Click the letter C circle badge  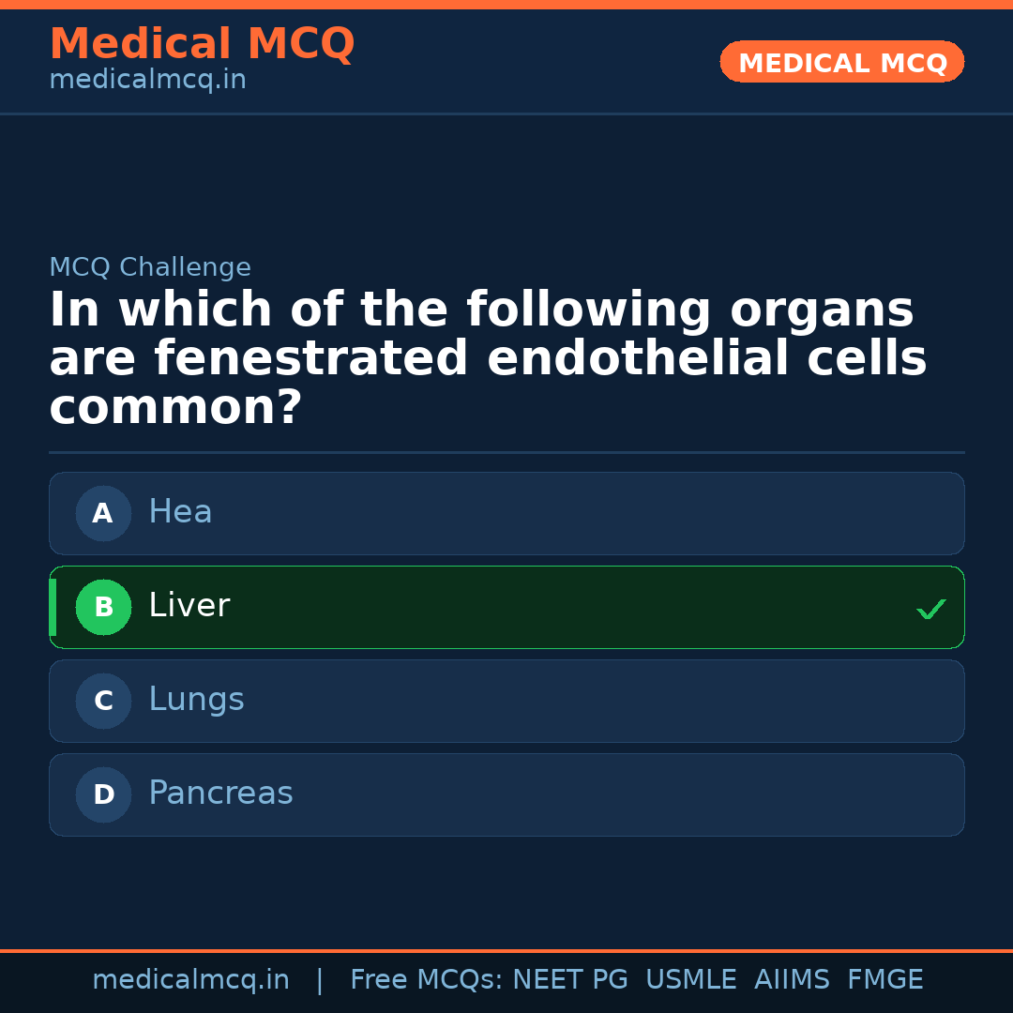(103, 701)
